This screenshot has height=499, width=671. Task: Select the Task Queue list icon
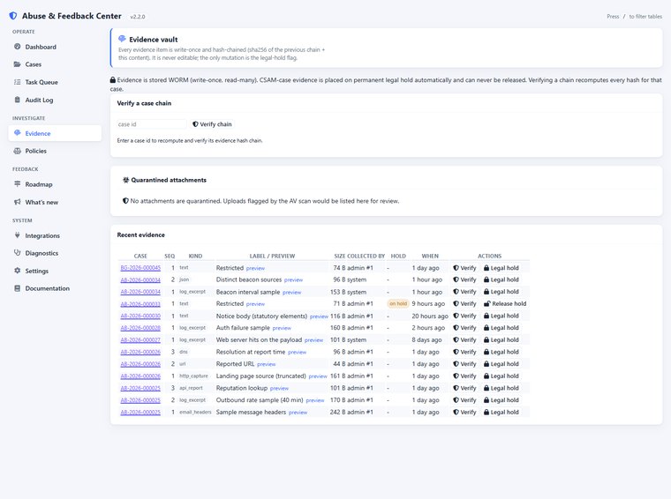pyautogui.click(x=17, y=82)
